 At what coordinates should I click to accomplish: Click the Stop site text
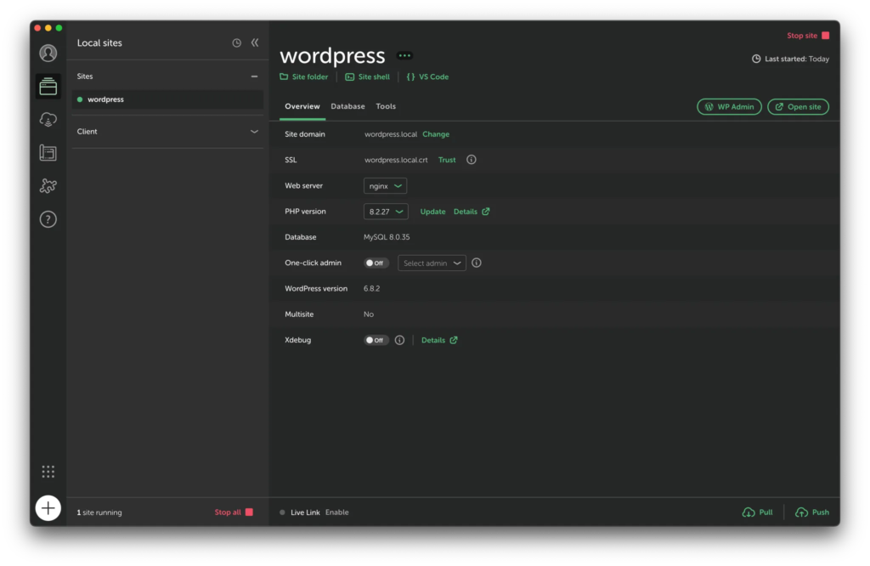click(x=802, y=36)
